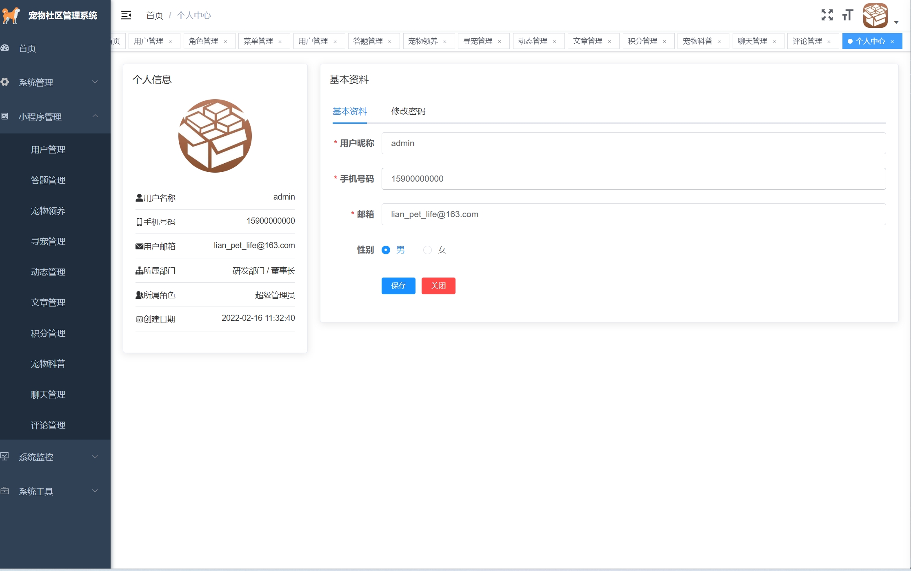Open the font size setting icon
Viewport: 911px width, 571px height.
(848, 15)
